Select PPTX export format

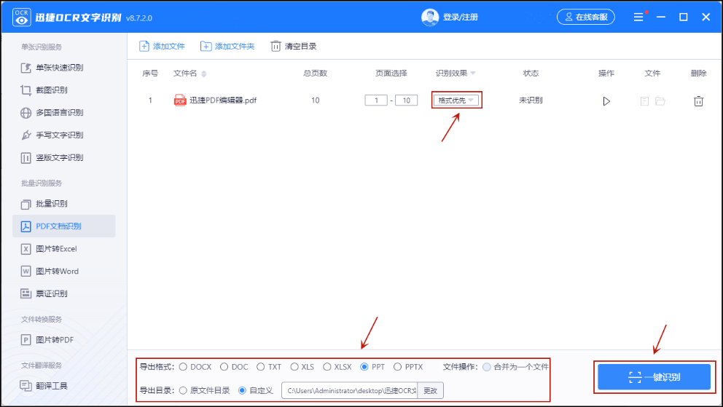coord(397,367)
